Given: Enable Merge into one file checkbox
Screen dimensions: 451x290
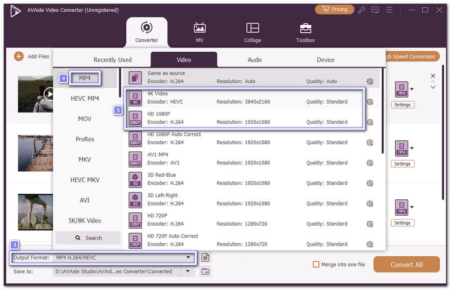Looking at the screenshot, I should pyautogui.click(x=316, y=265).
